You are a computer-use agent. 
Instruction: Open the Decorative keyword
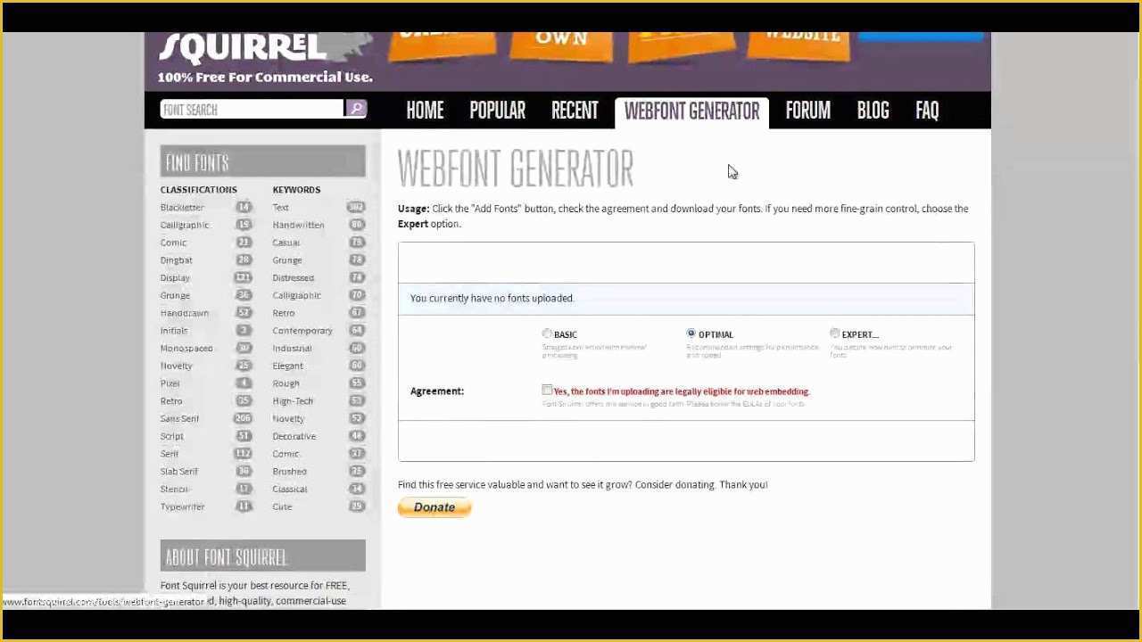click(x=294, y=436)
